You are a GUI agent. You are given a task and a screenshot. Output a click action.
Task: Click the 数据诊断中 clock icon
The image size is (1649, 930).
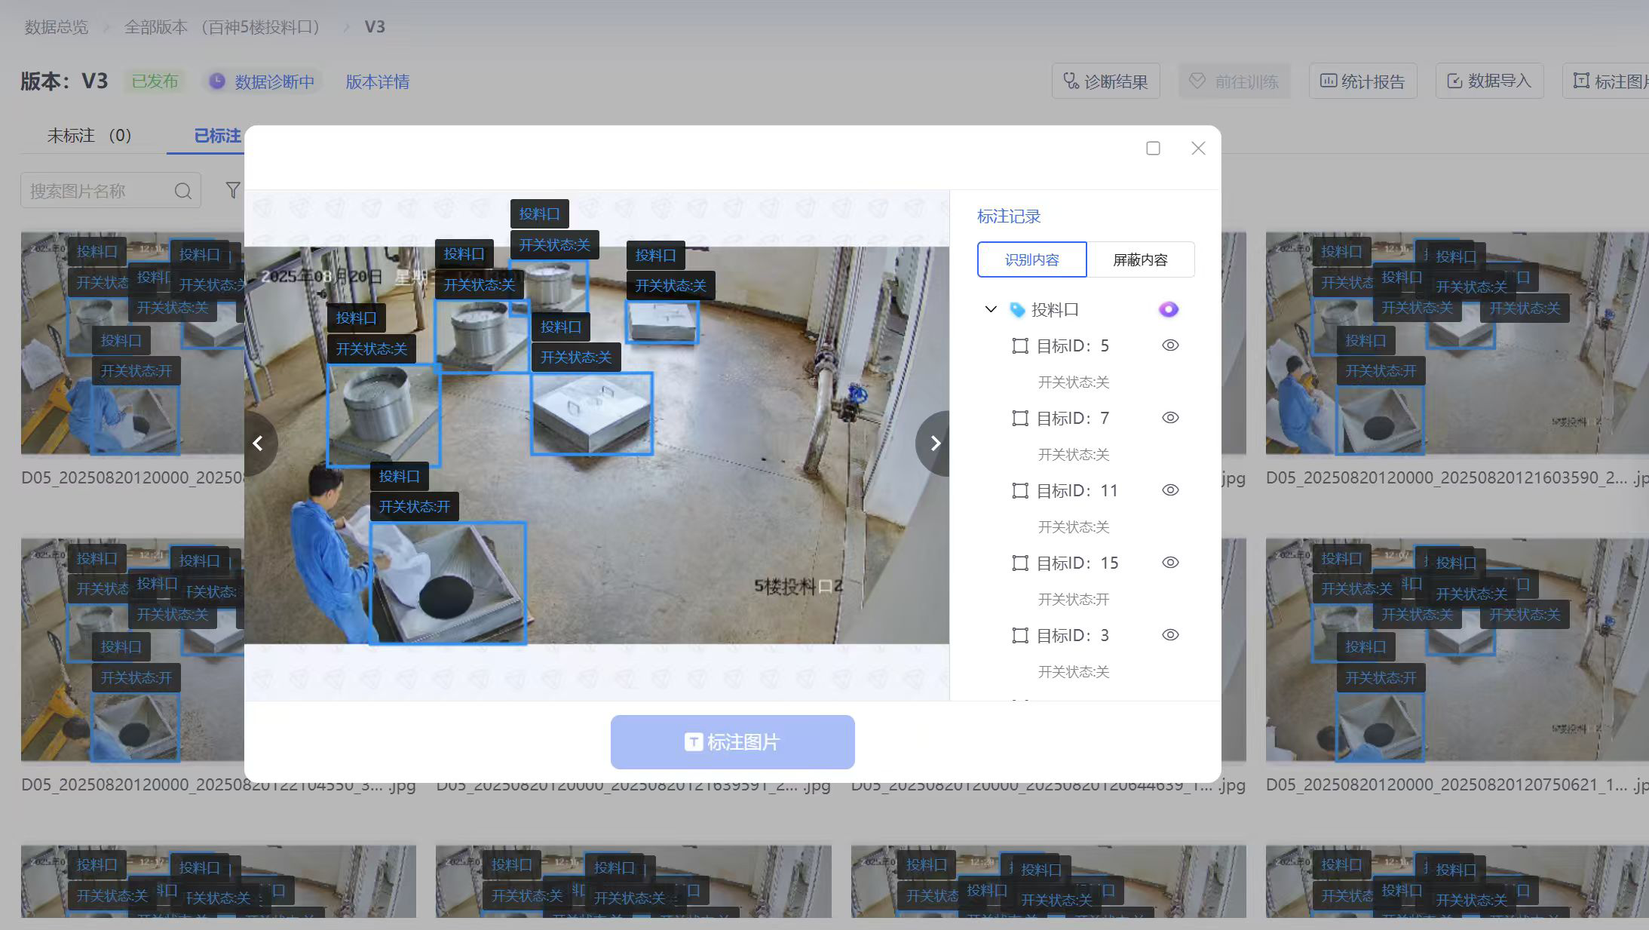pyautogui.click(x=217, y=81)
